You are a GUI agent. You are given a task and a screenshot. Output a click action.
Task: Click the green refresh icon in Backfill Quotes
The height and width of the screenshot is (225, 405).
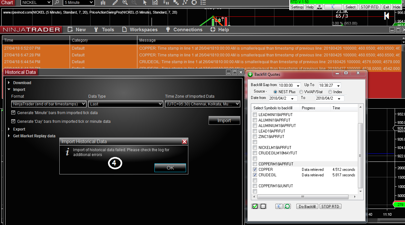(x=287, y=206)
